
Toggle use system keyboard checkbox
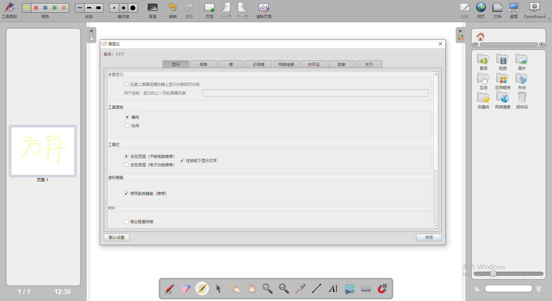tap(126, 193)
